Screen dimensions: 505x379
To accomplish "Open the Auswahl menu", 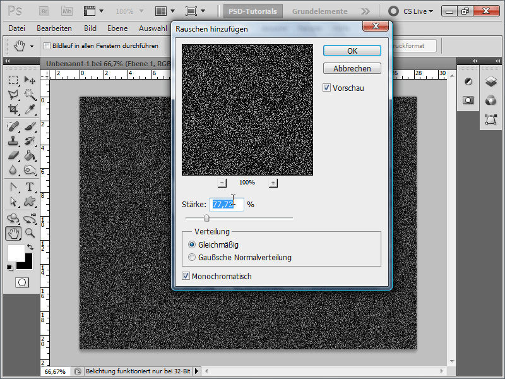I will coord(153,28).
